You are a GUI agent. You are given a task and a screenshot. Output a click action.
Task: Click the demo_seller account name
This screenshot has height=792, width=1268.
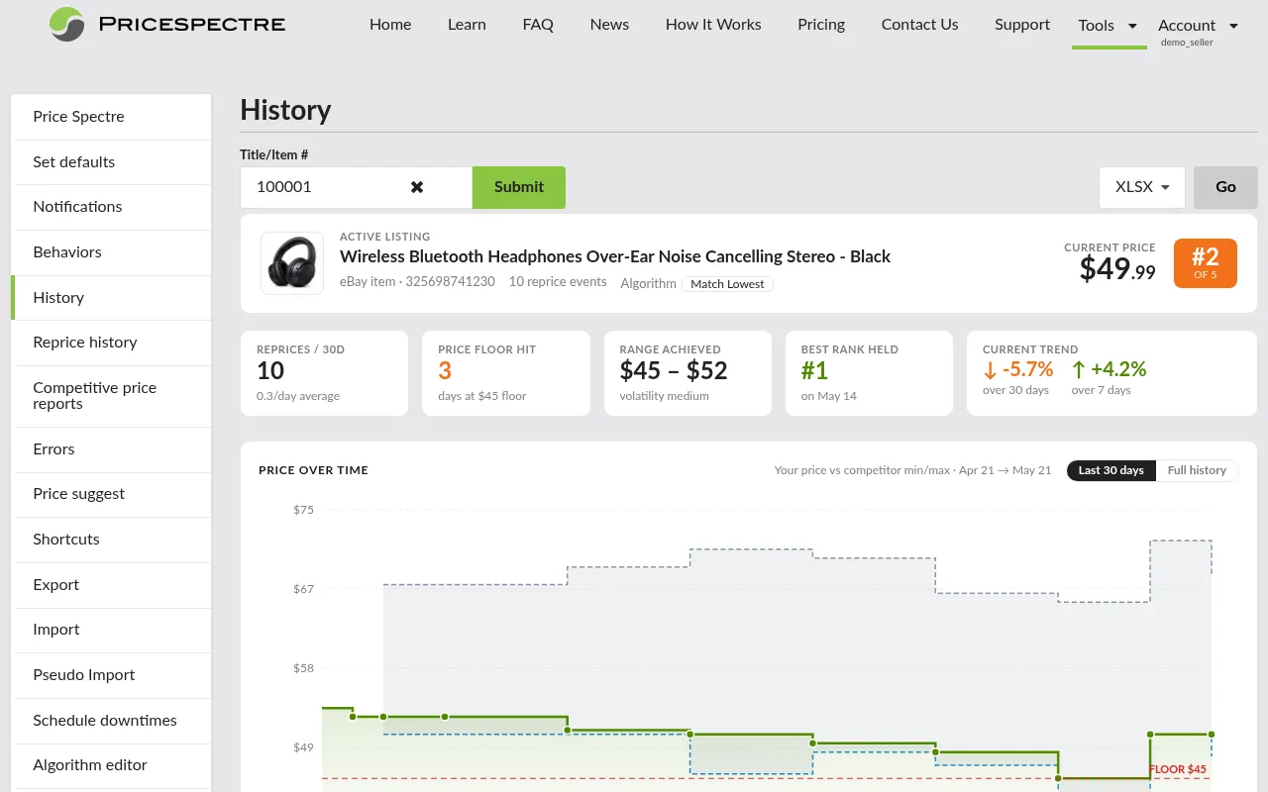coord(1187,43)
